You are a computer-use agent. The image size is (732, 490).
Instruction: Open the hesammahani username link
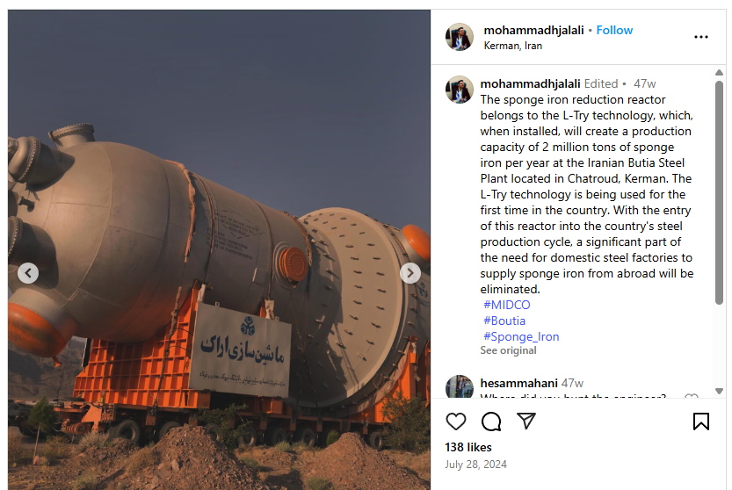click(518, 383)
